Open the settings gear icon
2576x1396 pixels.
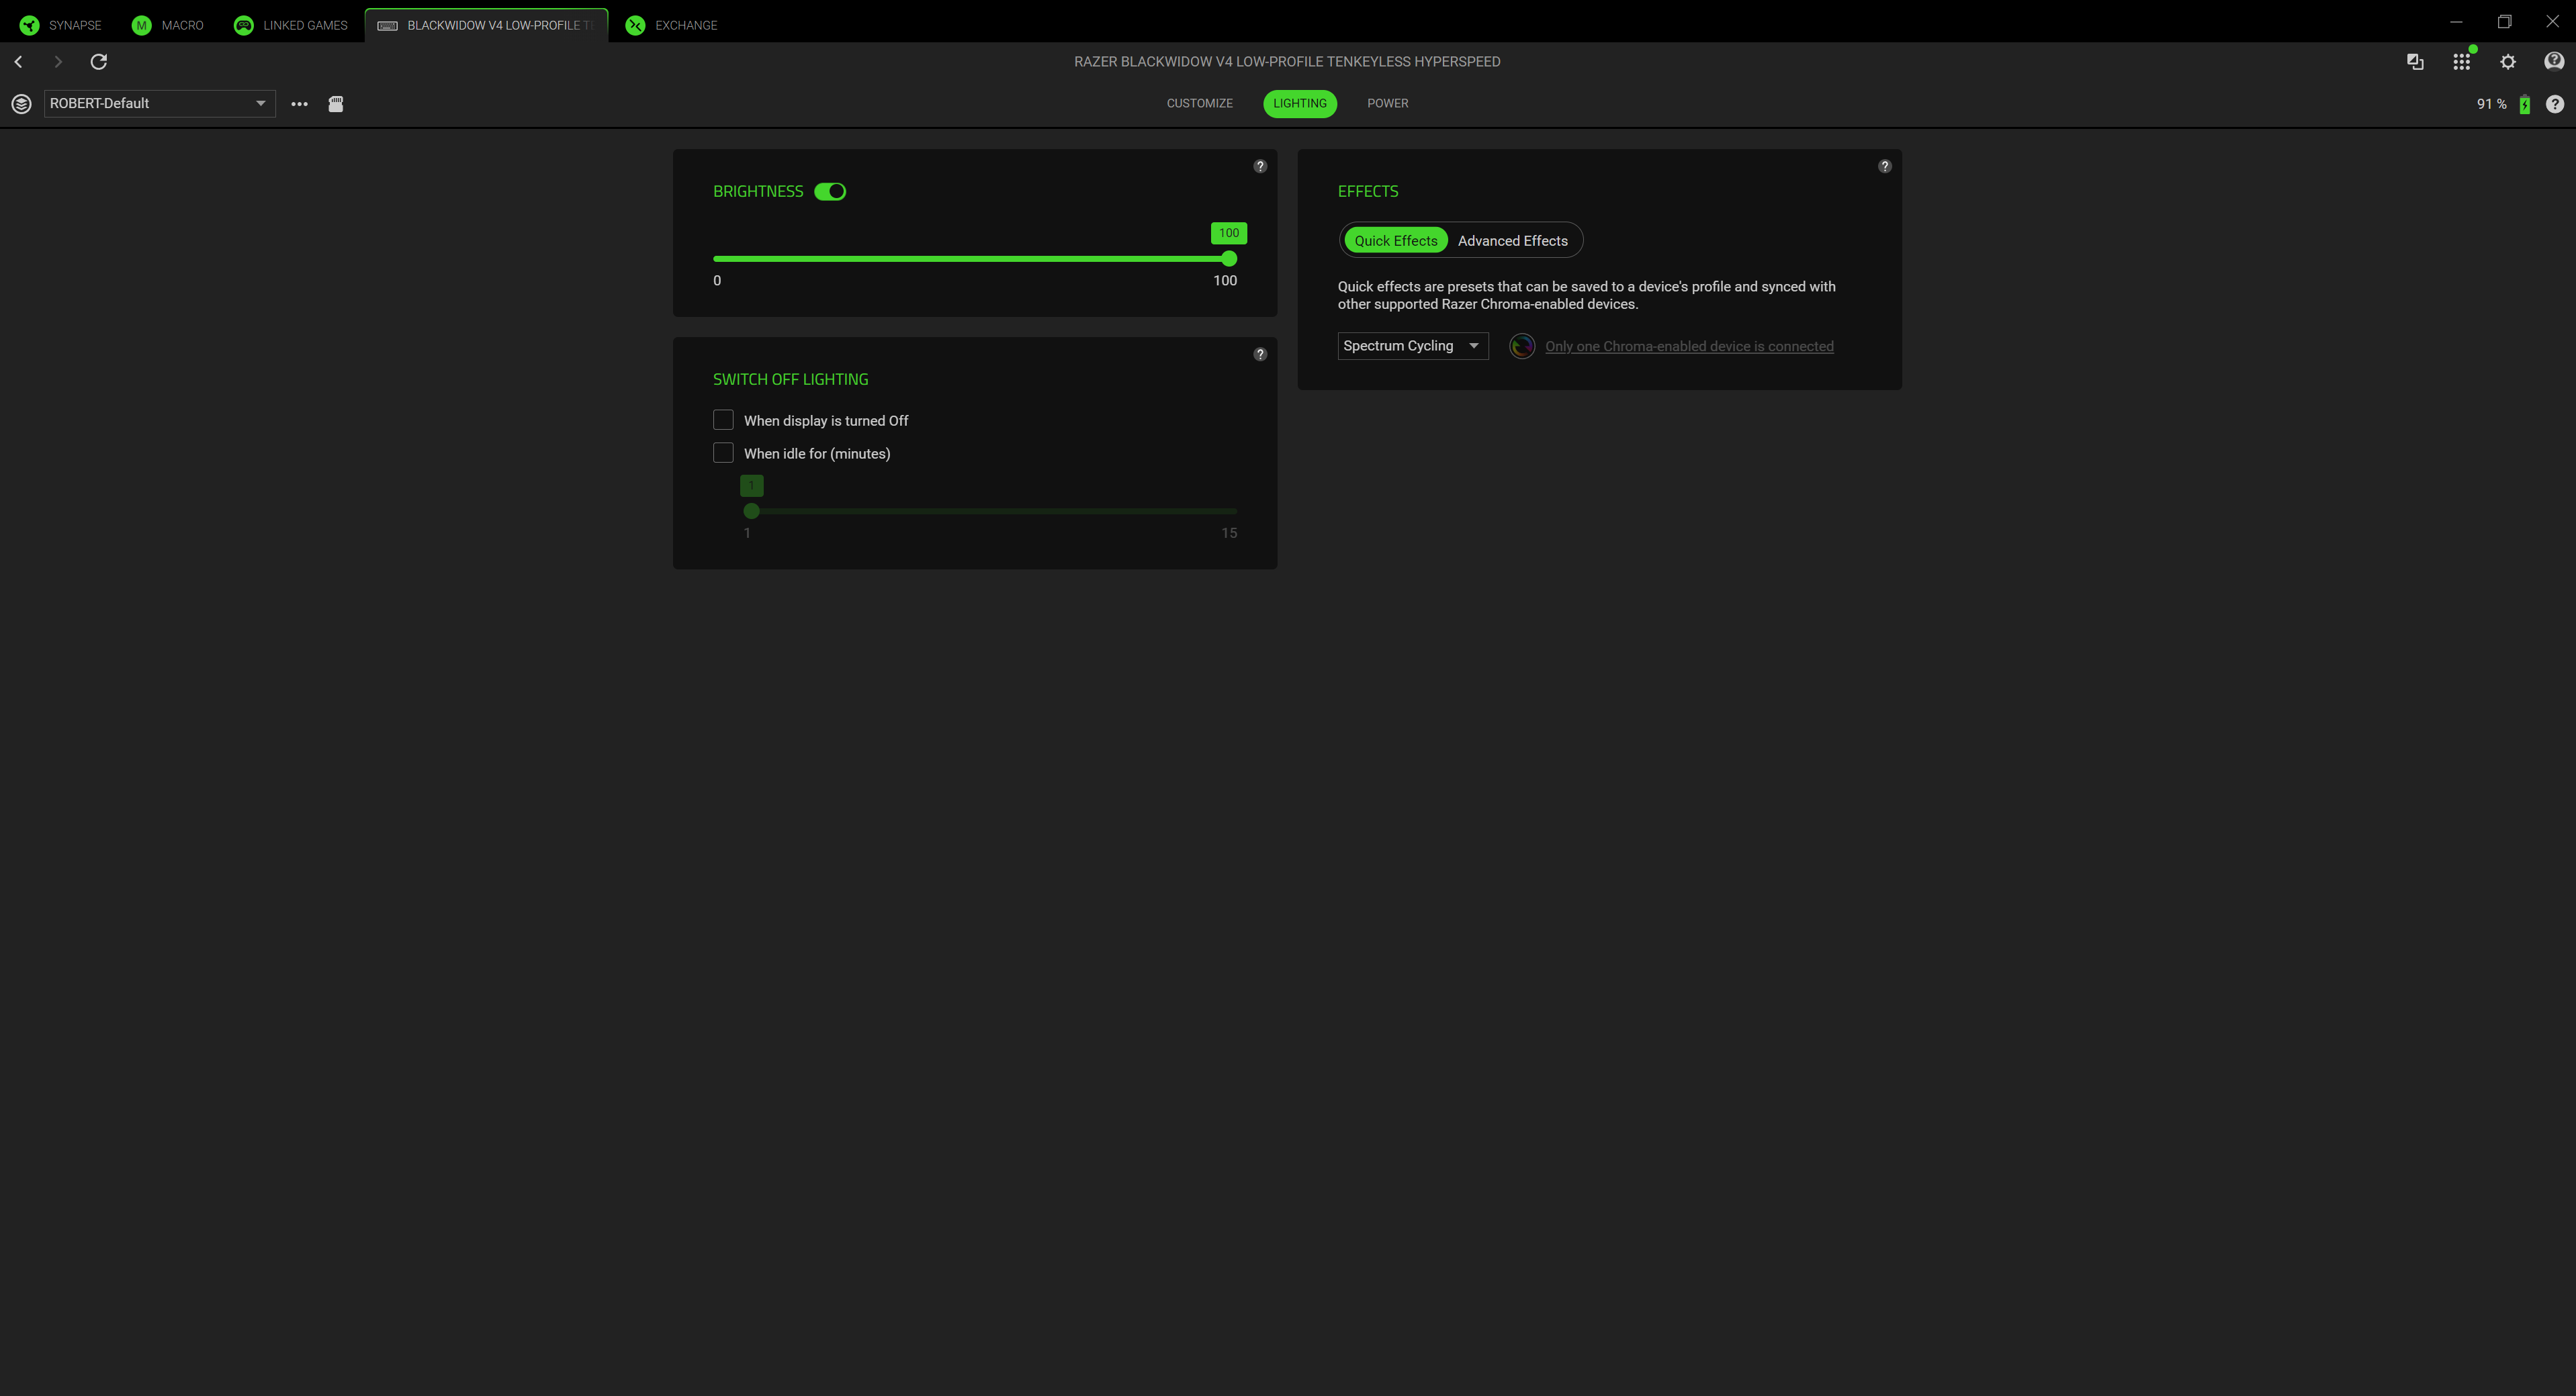click(x=2507, y=62)
